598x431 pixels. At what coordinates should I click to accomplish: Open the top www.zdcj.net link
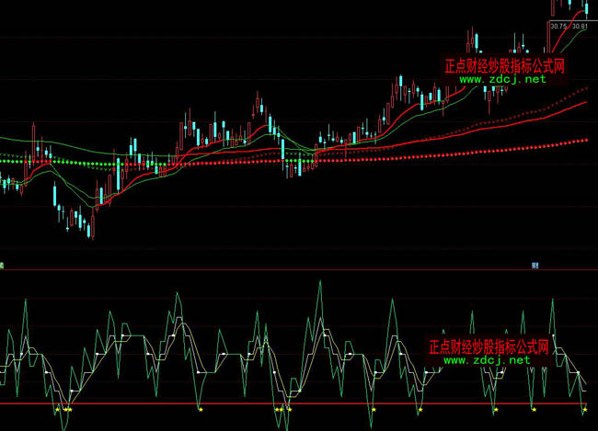pyautogui.click(x=502, y=80)
